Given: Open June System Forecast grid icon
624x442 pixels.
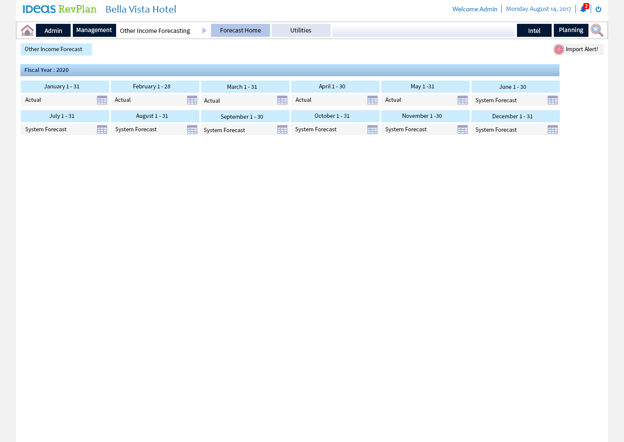Looking at the screenshot, I should 552,100.
